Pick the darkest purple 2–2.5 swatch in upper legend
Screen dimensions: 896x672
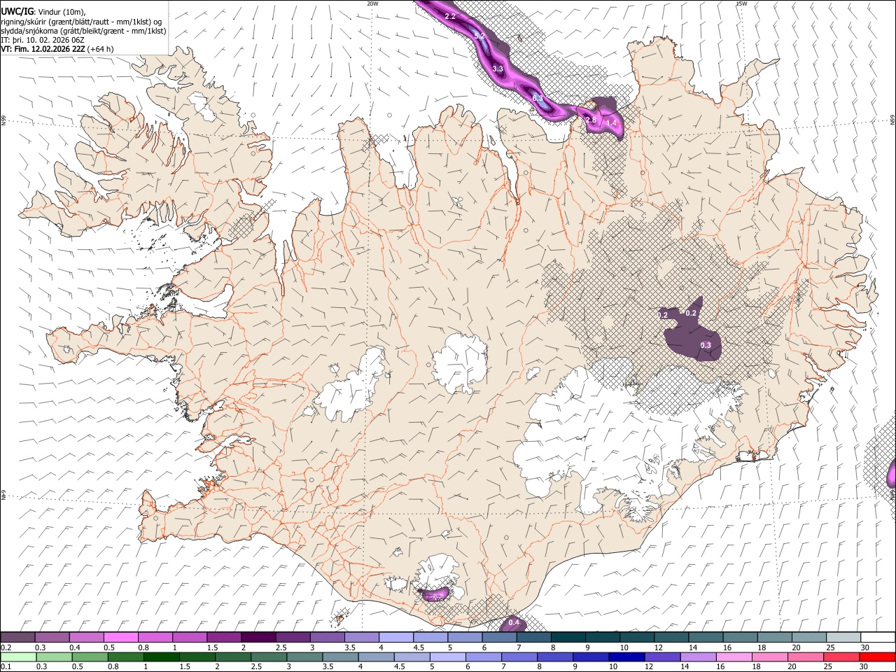(258, 637)
